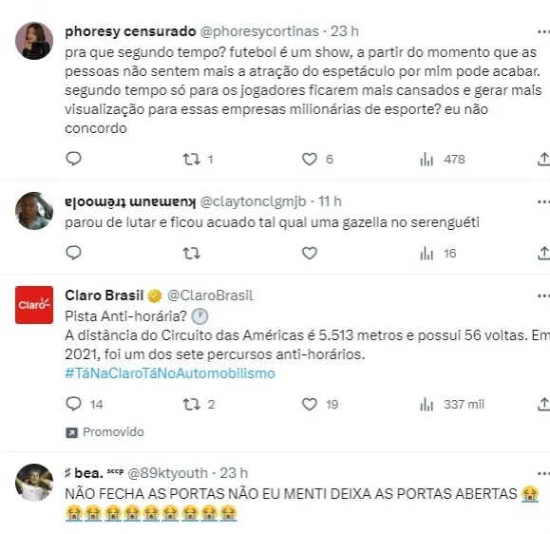Retweet Claro Brasil's promoted tweet
The image size is (550, 534).
[199, 404]
